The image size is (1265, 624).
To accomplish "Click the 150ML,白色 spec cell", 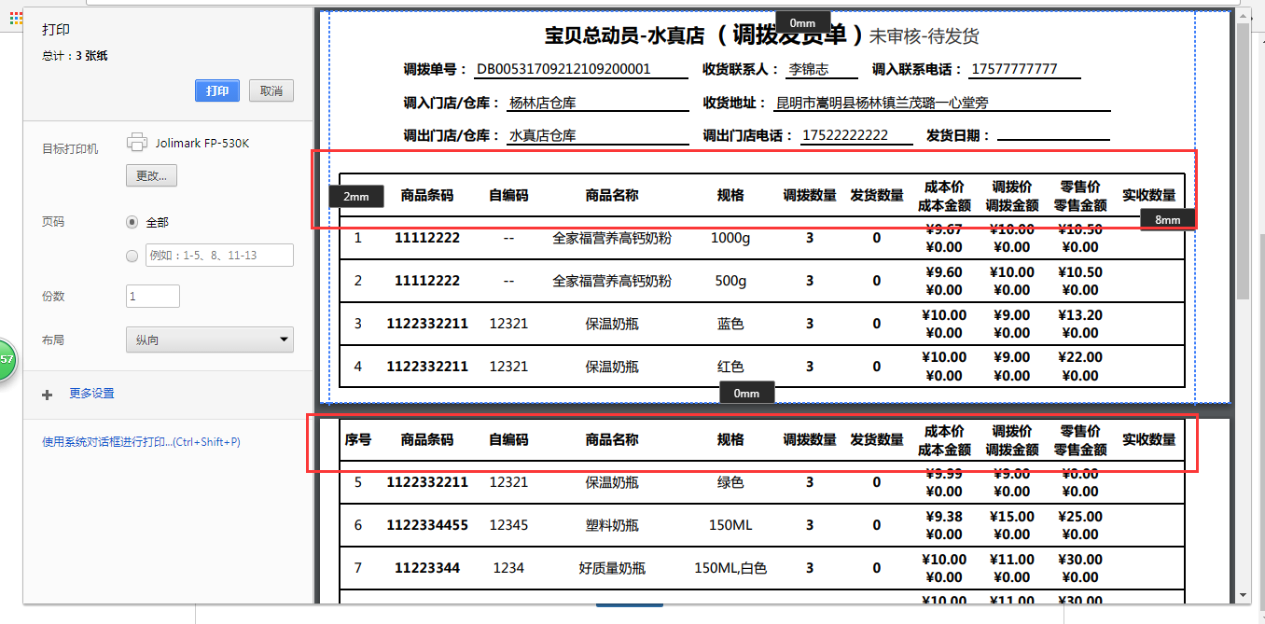I will point(730,568).
